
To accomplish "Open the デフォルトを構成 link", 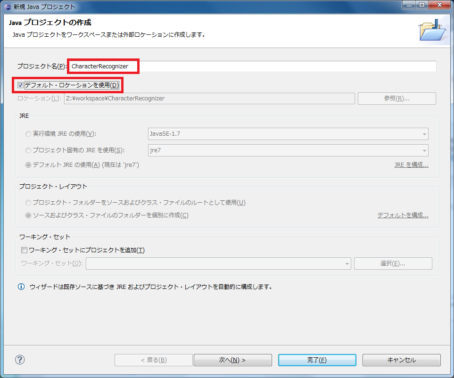I will click(x=403, y=215).
